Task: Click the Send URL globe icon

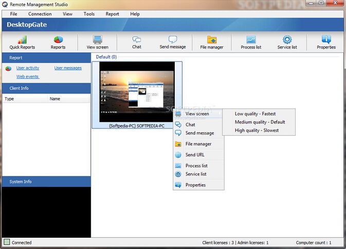Action: 178,155
